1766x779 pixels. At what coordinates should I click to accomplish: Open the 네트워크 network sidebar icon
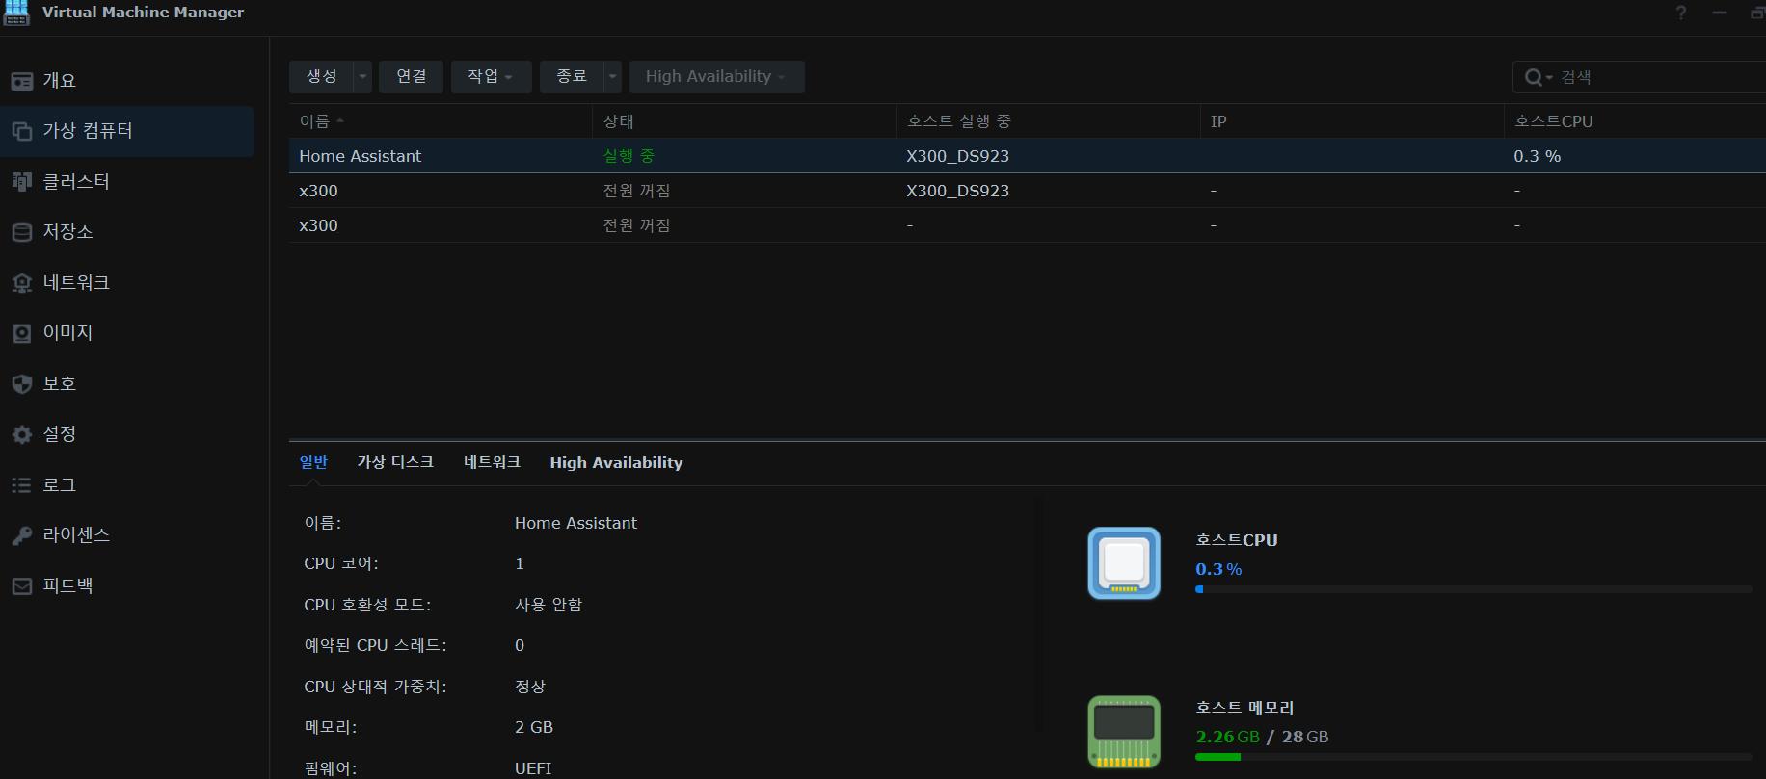tap(21, 283)
